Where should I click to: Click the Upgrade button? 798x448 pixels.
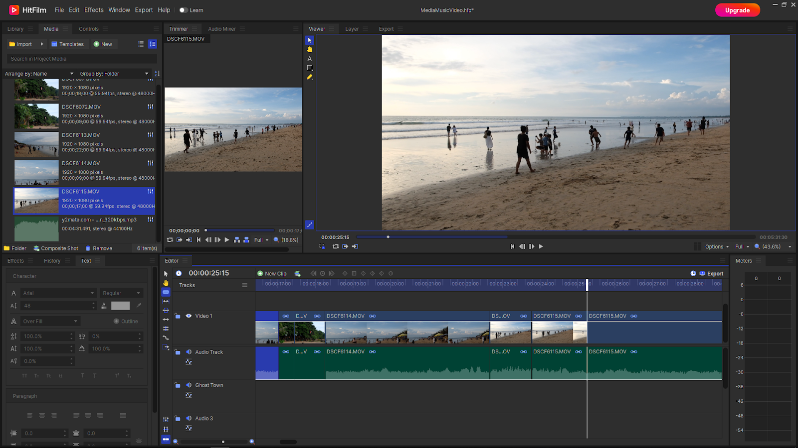point(738,10)
